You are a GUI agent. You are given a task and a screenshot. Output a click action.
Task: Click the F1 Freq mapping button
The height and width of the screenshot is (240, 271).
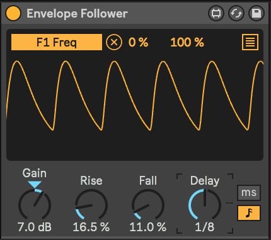click(x=57, y=42)
